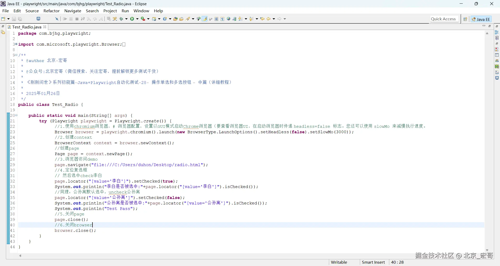Restore the left collapsed view stack

3,26
